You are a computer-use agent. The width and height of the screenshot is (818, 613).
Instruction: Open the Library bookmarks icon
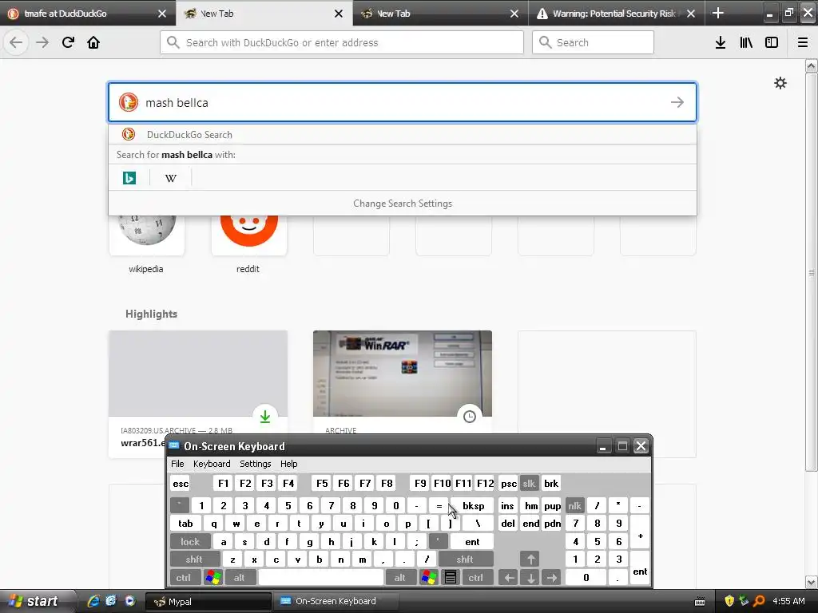746,42
